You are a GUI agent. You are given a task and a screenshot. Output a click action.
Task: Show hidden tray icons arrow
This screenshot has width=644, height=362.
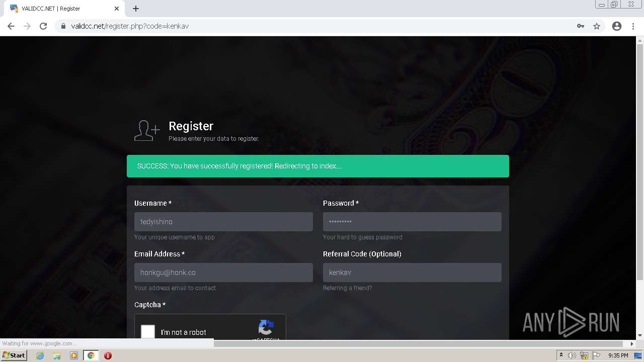click(x=561, y=355)
